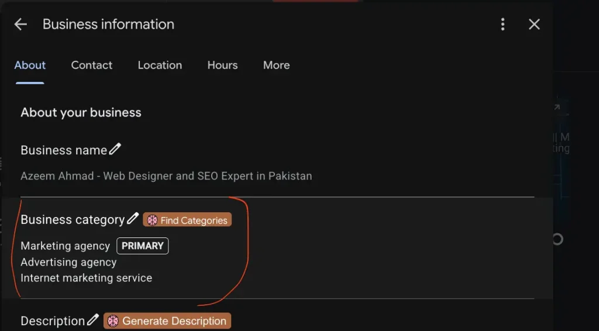Click the Description label
The height and width of the screenshot is (331, 599).
pos(53,321)
